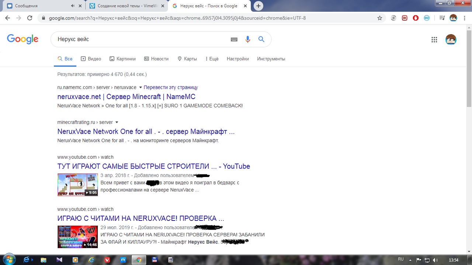
Task: Open network status tray icon
Action: click(x=427, y=260)
